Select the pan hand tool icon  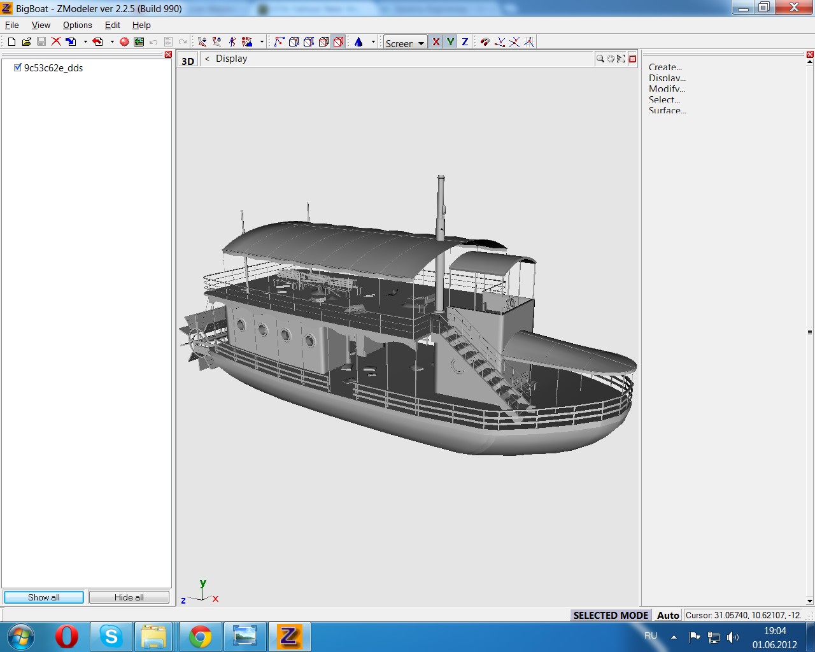click(x=611, y=59)
